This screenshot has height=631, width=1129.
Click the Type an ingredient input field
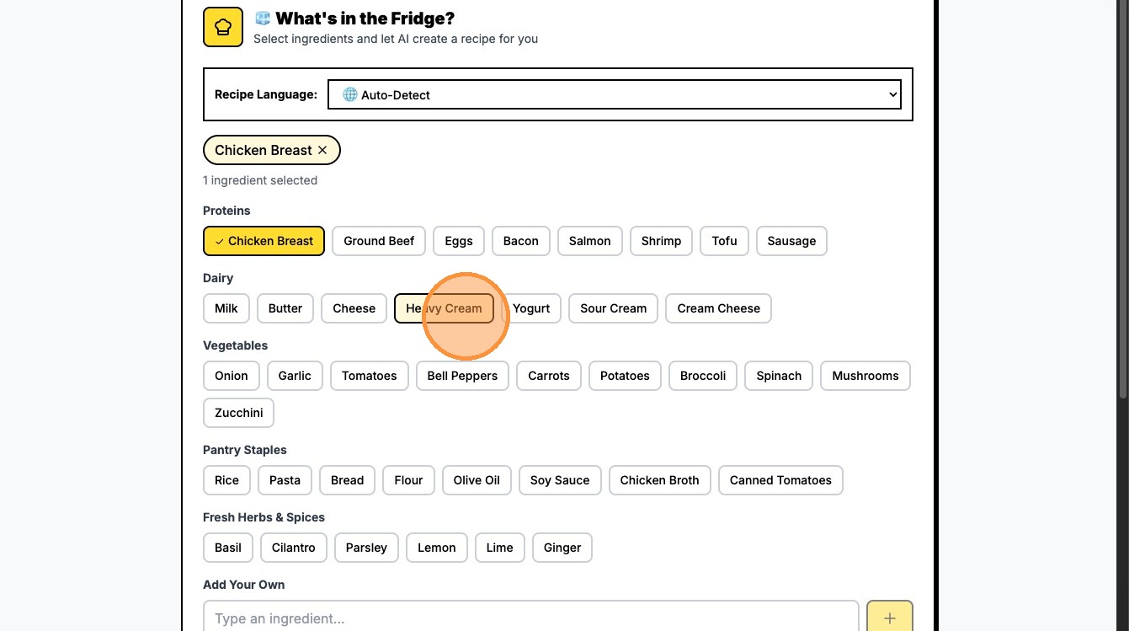pyautogui.click(x=530, y=618)
